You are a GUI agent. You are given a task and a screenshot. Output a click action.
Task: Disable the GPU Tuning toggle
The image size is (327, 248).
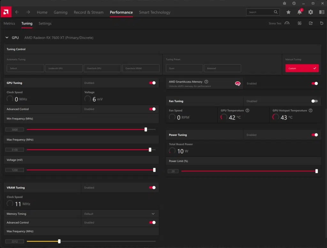(x=152, y=83)
